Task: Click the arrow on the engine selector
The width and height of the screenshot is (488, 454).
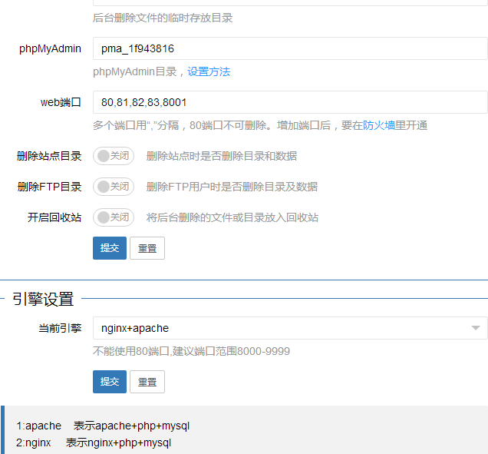Action: [475, 328]
